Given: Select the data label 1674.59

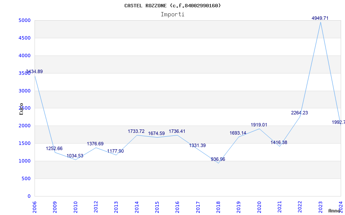Looking at the screenshot, I should pos(156,134).
